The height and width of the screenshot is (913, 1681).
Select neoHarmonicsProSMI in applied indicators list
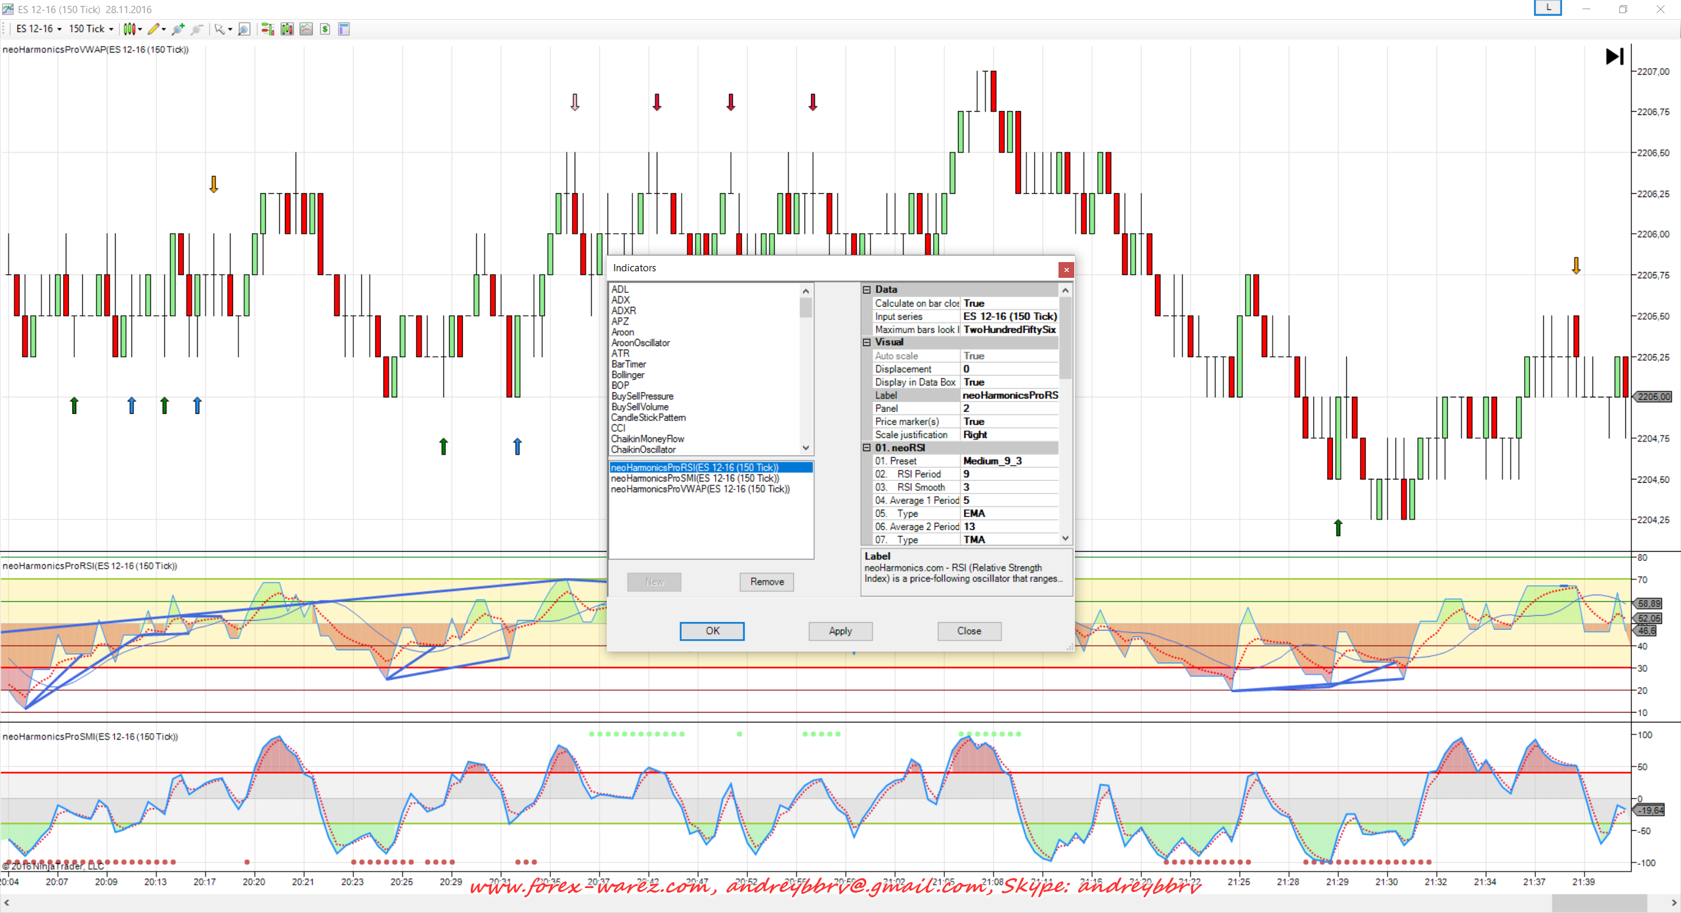(695, 478)
